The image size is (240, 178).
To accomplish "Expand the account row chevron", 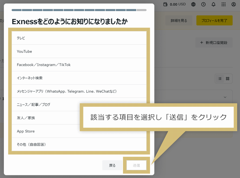I will coord(225,97).
